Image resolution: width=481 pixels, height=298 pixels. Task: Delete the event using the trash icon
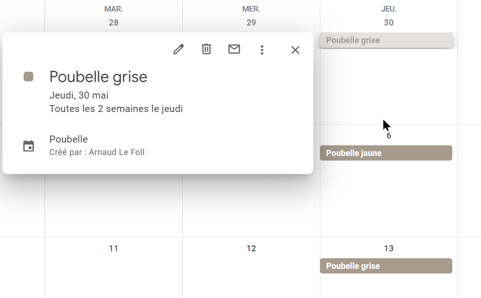point(206,49)
